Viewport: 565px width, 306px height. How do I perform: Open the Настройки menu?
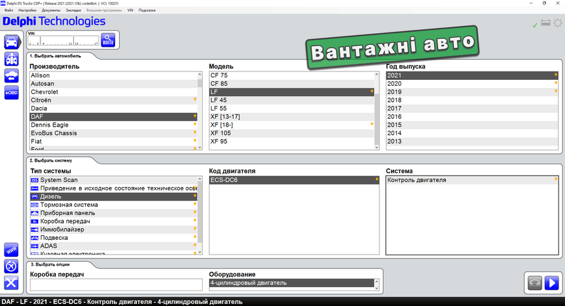27,10
